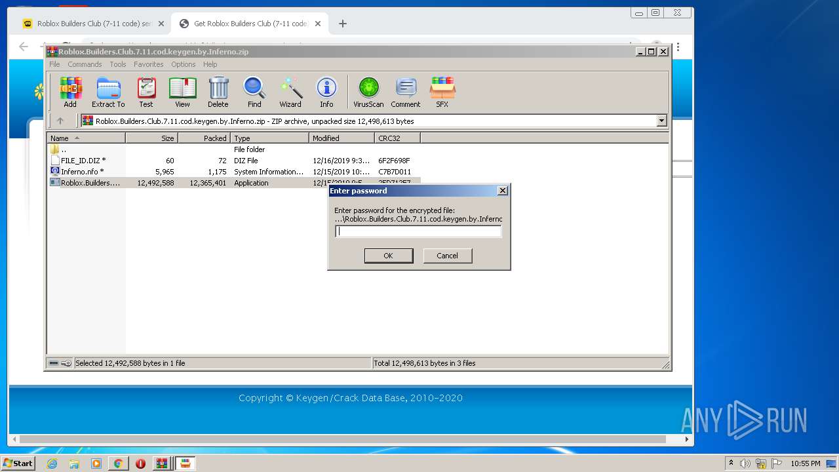Viewport: 839px width, 472px height.
Task: Open volume control in system tray
Action: coord(745,463)
